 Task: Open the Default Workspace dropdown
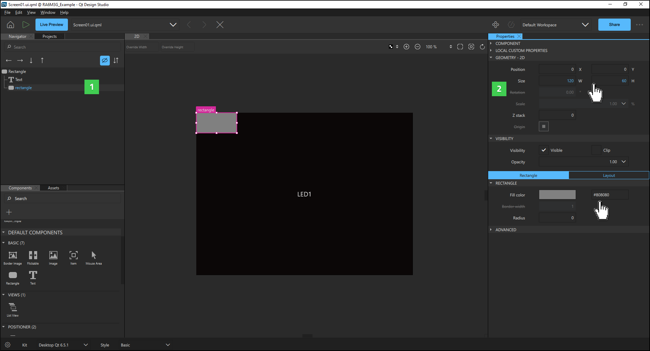[x=555, y=25]
